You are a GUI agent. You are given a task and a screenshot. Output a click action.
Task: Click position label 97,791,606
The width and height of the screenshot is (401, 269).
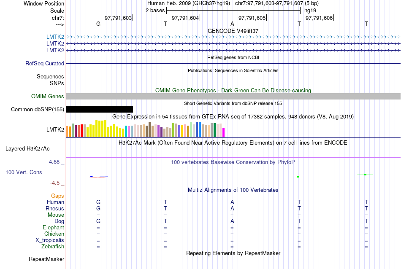[x=319, y=18]
